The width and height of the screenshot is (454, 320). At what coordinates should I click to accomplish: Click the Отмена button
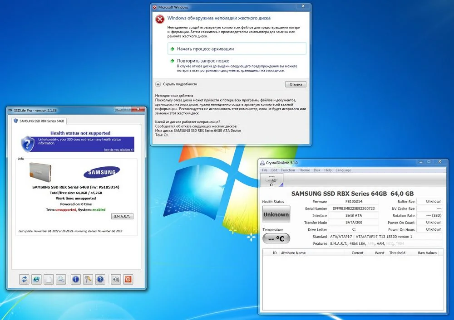click(x=296, y=84)
